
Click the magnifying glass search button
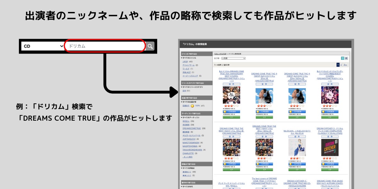point(150,46)
